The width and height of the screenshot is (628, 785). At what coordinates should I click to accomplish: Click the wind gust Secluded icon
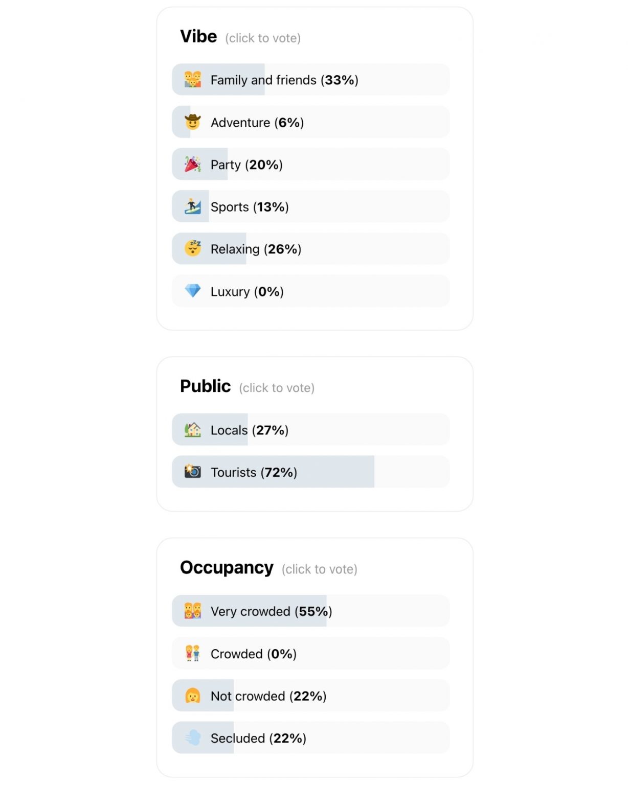(x=193, y=738)
